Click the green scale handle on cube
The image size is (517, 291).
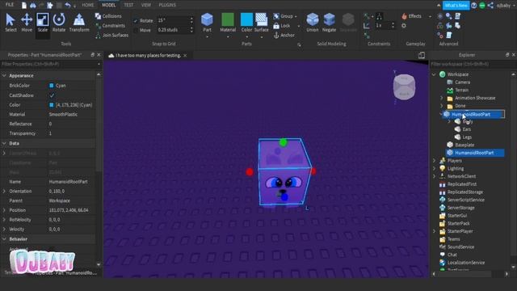(283, 142)
